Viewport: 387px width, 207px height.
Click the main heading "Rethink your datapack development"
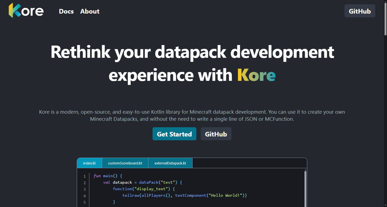pos(192,52)
